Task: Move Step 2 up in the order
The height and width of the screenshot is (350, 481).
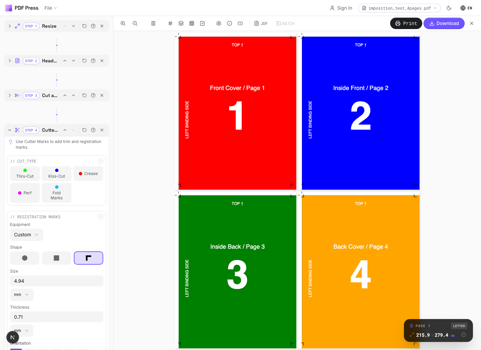Action: 65,61
